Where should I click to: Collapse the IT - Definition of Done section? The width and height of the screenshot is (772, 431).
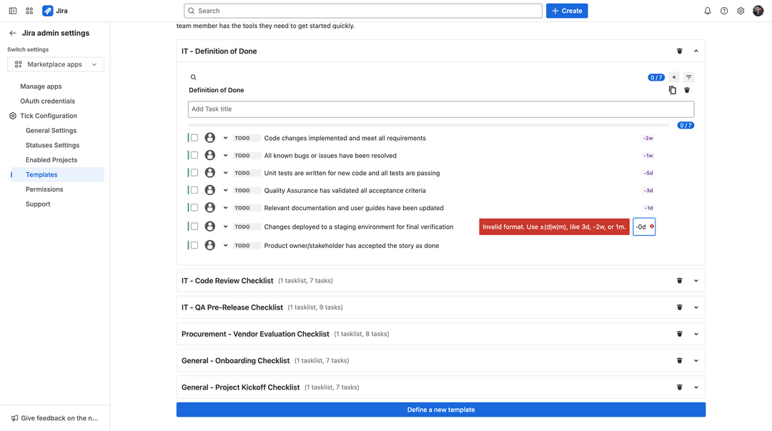pyautogui.click(x=696, y=51)
